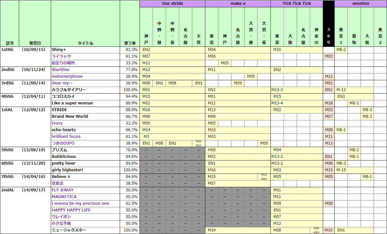Select the "東京2" venue header
387x234 pixels.
point(380,27)
